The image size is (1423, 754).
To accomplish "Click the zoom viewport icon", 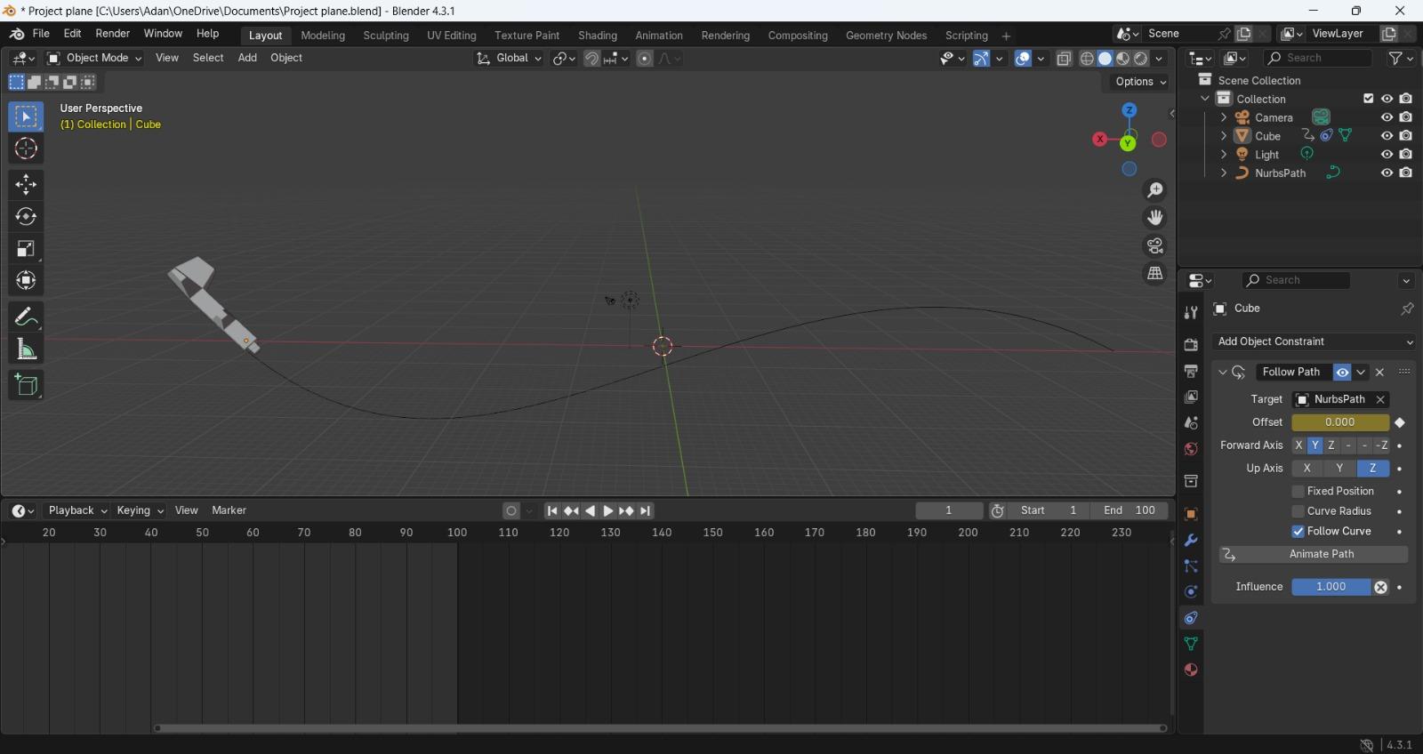I will click(1155, 189).
